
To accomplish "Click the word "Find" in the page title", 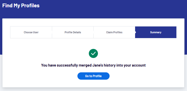I will click(x=7, y=6).
